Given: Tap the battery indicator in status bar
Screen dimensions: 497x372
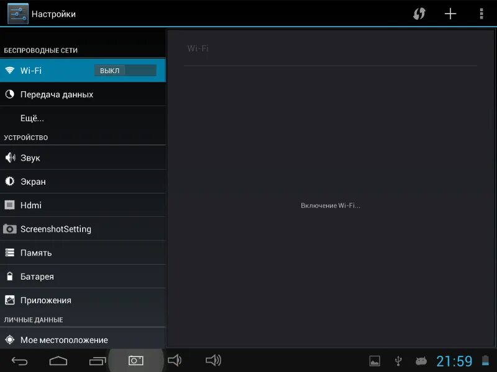Looking at the screenshot, I should pos(485,361).
